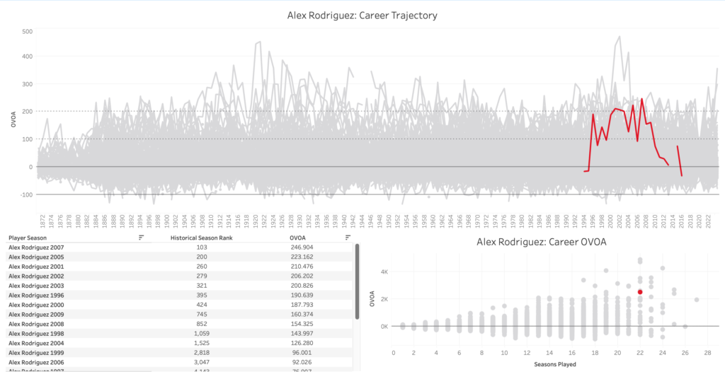This screenshot has width=725, height=374.
Task: Select the Alex Rodriguez 2004 row
Action: click(179, 343)
